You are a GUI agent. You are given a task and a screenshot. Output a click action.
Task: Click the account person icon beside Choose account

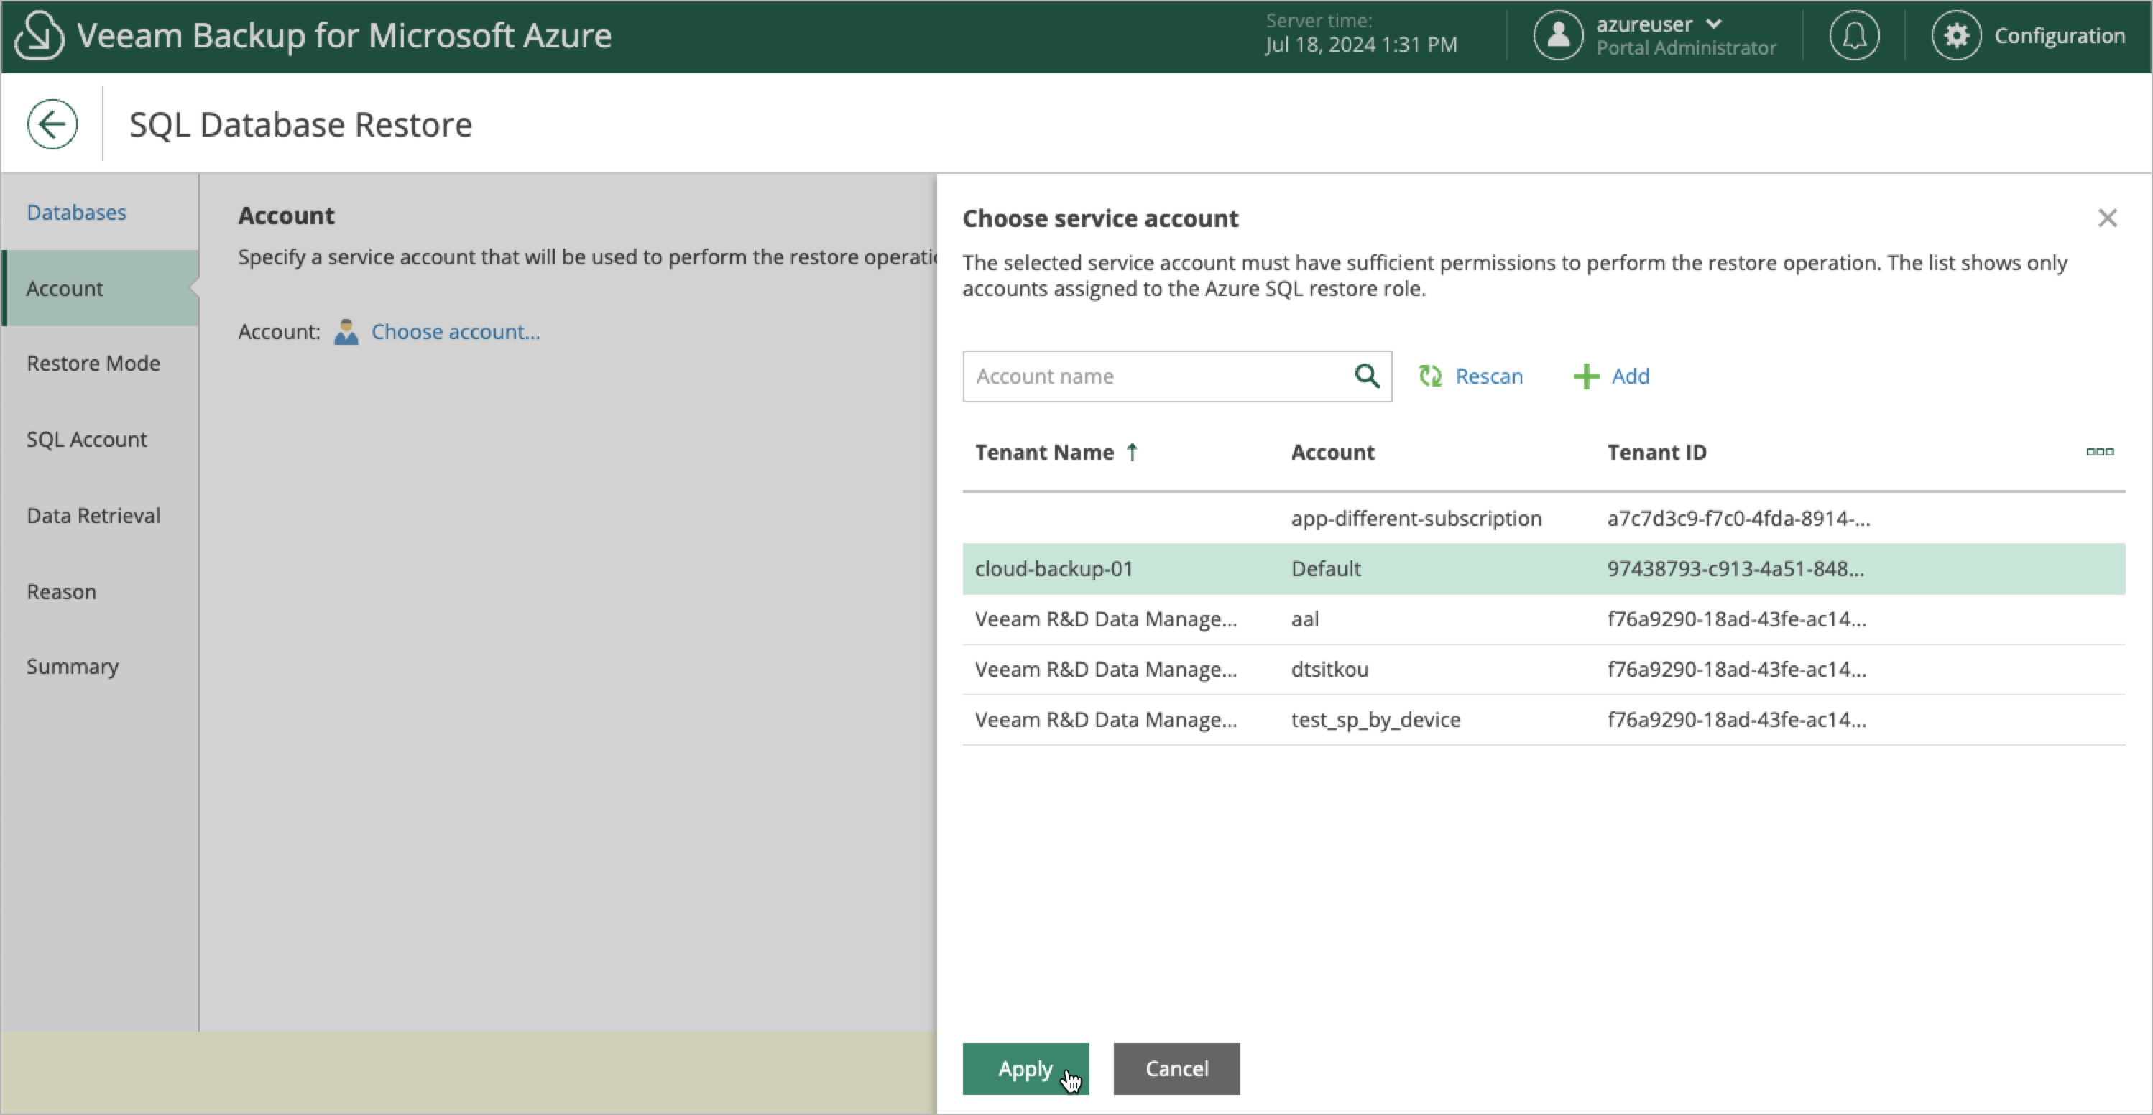[346, 332]
